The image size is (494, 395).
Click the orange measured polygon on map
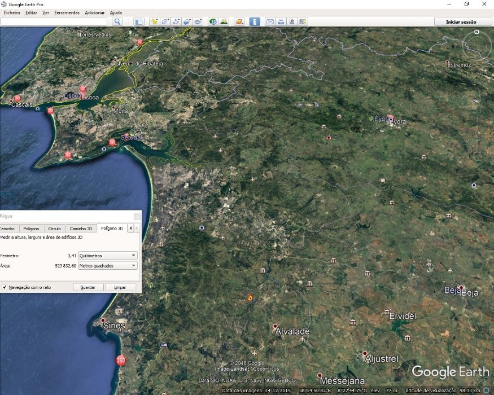[250, 298]
